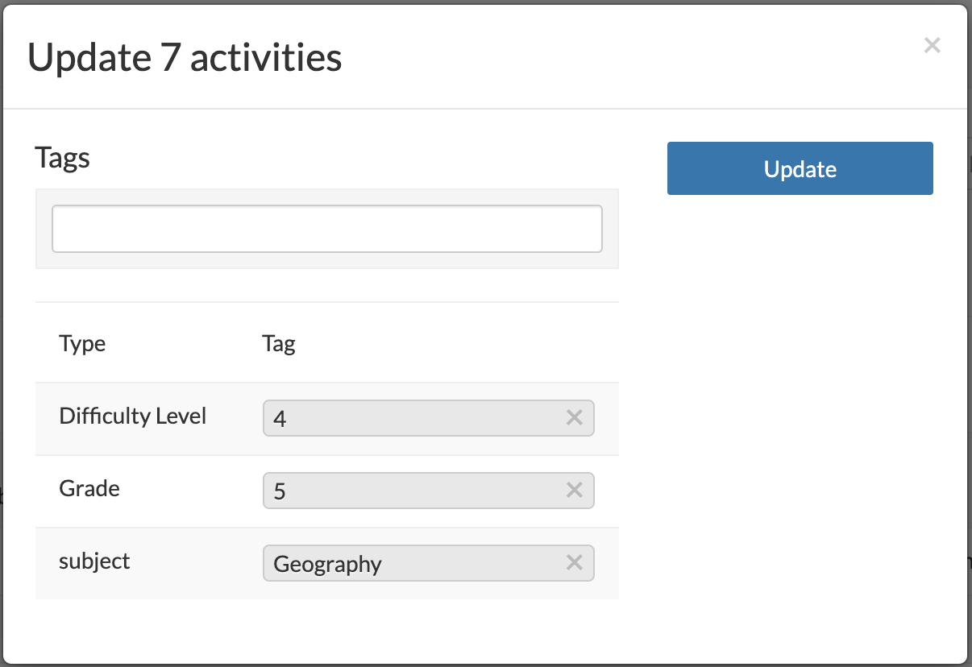Click the clear icon in the Grade row
Screen dimensions: 972x667
point(574,490)
